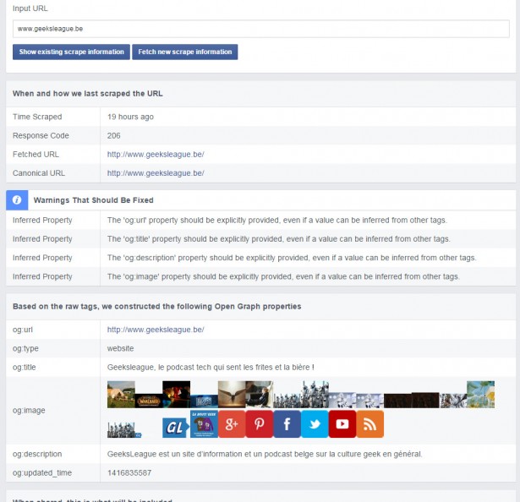Click the YouTube icon in og:image
Viewport: 520px width, 502px height.
(342, 423)
